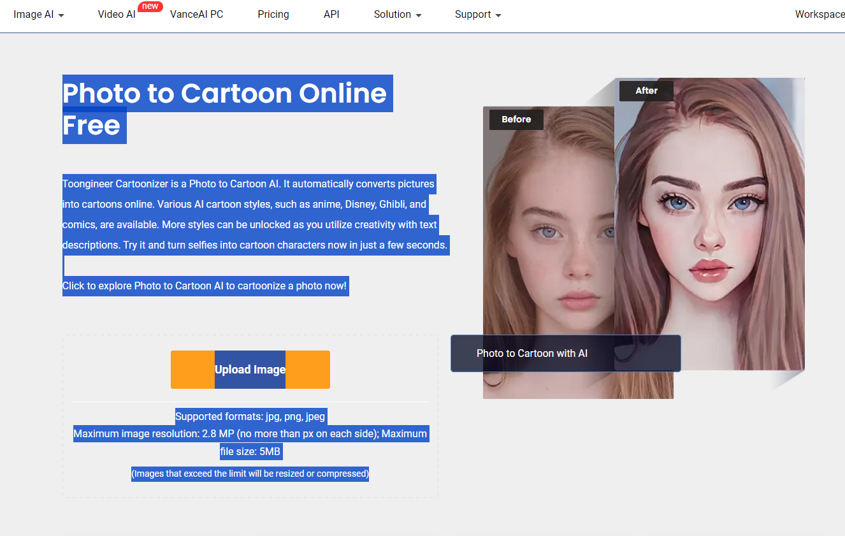Image resolution: width=845 pixels, height=536 pixels.
Task: Open the API page
Action: pos(331,14)
